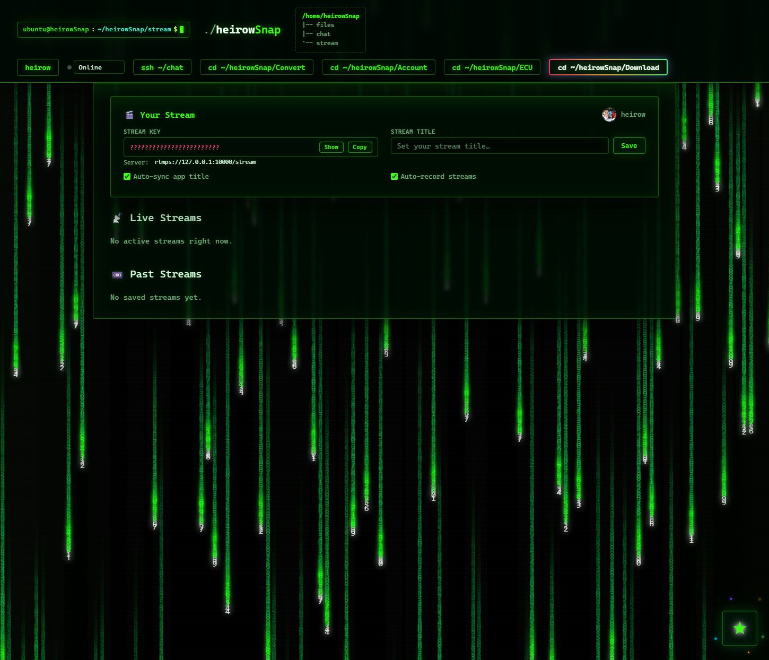Open cd ~/heirowSnap/ECU page
Image resolution: width=769 pixels, height=660 pixels.
pyautogui.click(x=492, y=67)
